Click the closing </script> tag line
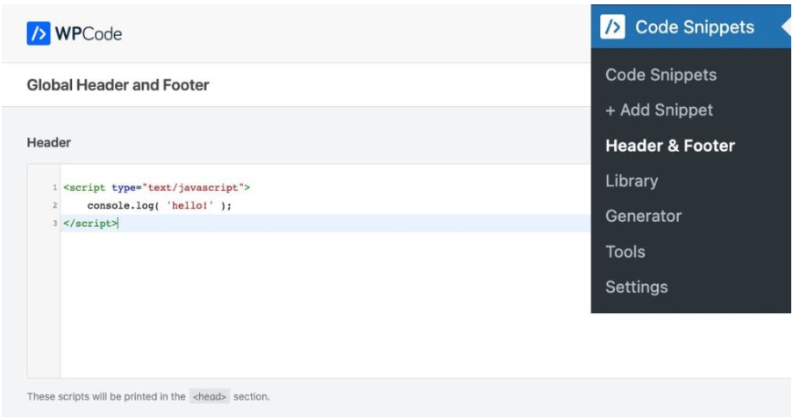This screenshot has height=419, width=793. (89, 224)
